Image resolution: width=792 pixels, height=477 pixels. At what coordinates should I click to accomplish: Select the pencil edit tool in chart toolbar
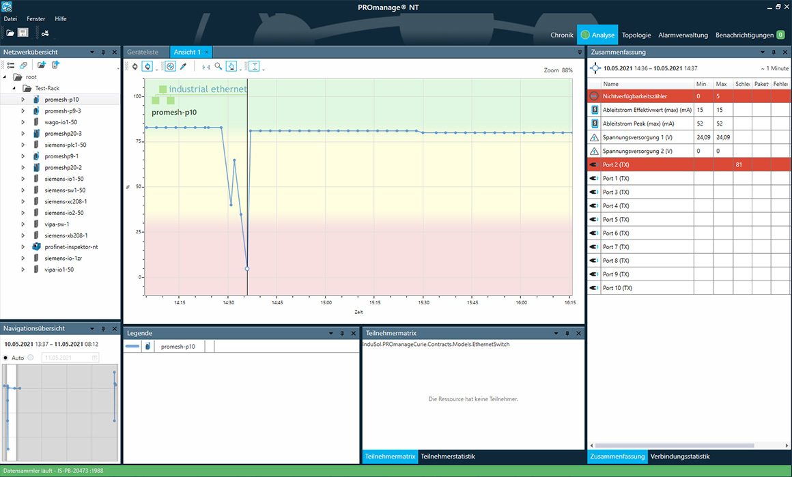pyautogui.click(x=183, y=66)
